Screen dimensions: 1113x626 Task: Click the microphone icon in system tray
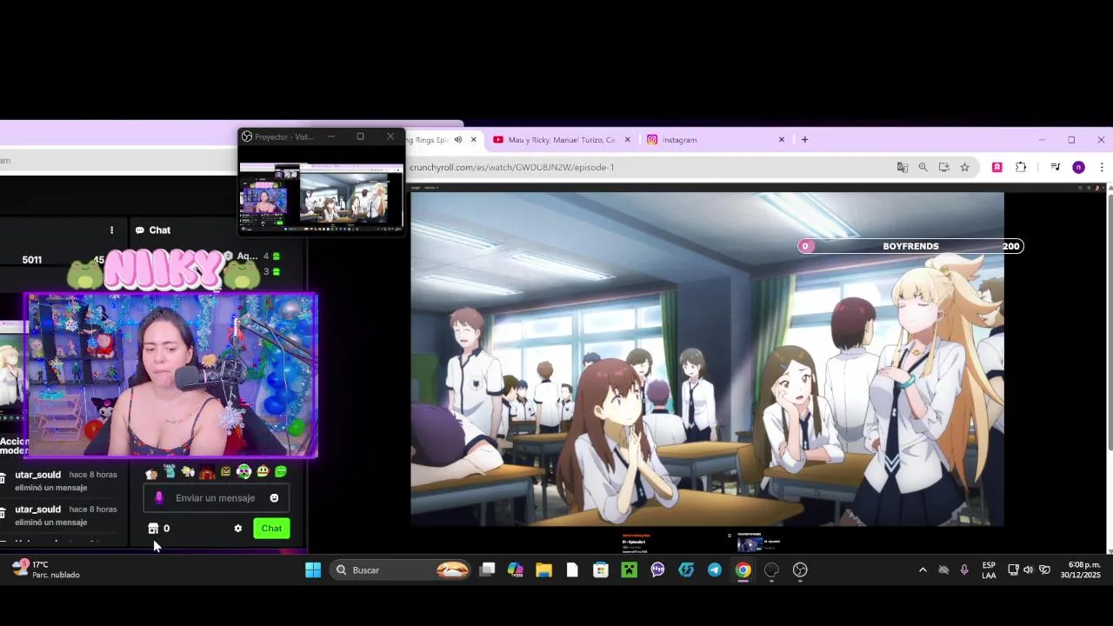(x=964, y=570)
